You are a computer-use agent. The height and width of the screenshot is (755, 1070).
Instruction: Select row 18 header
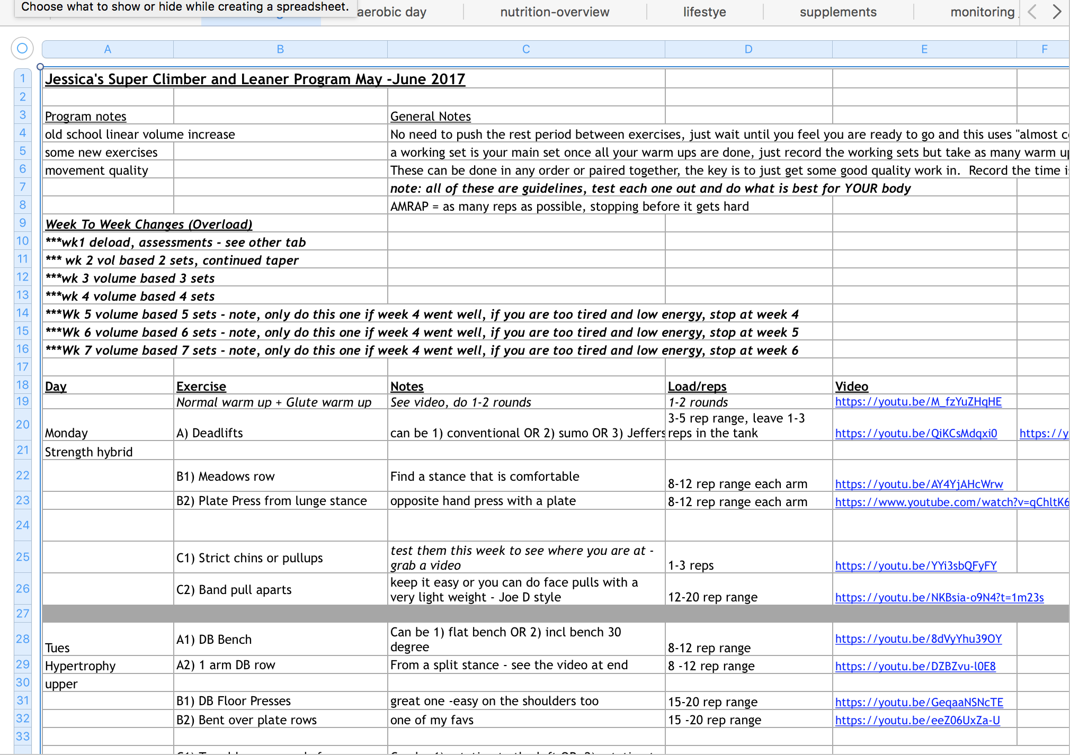pos(23,385)
